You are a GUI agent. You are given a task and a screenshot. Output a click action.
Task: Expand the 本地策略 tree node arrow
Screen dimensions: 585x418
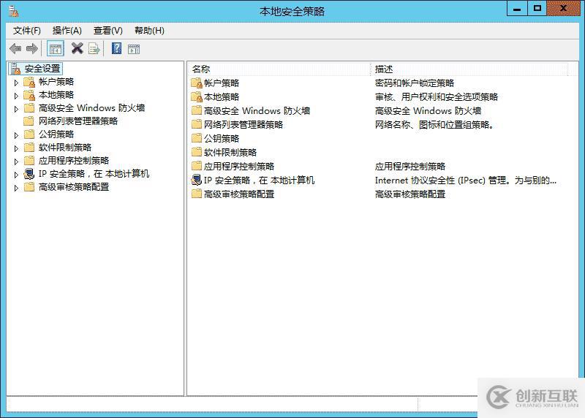(x=16, y=96)
